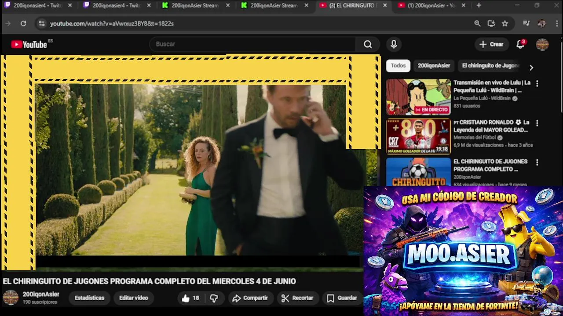The image size is (563, 316).
Task: Open options menu for Cristiano Ronaldo video
Action: [537, 123]
